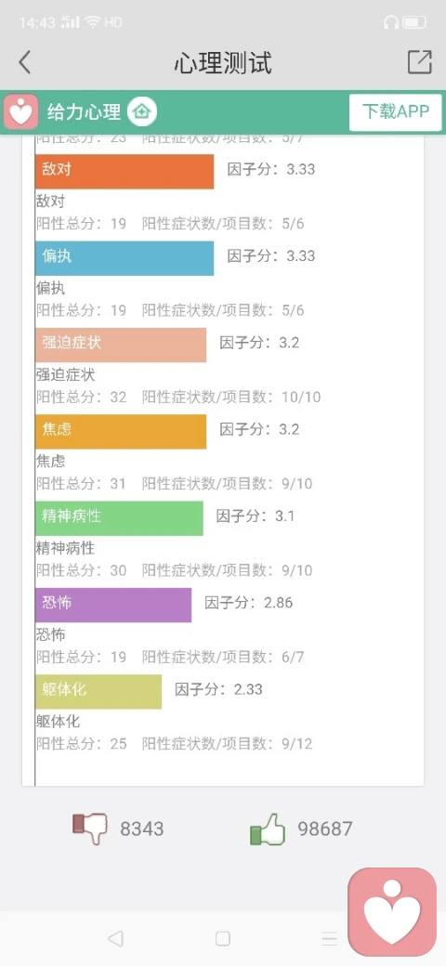
Task: Select the 给力心理 brand name text
Action: pyautogui.click(x=84, y=112)
